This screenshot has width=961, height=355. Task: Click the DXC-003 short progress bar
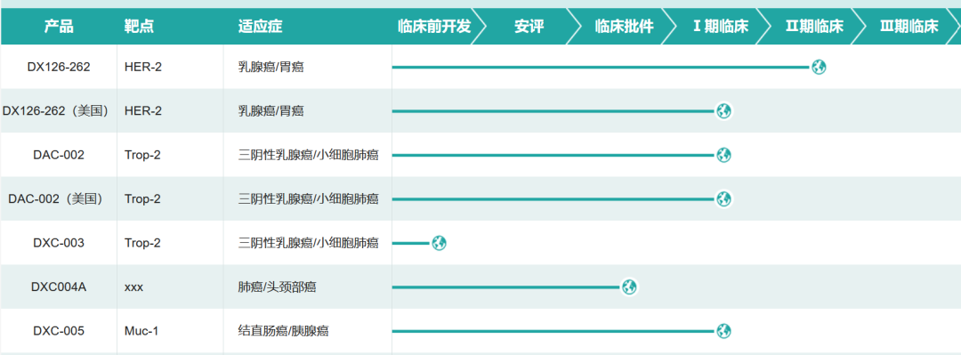pos(411,244)
